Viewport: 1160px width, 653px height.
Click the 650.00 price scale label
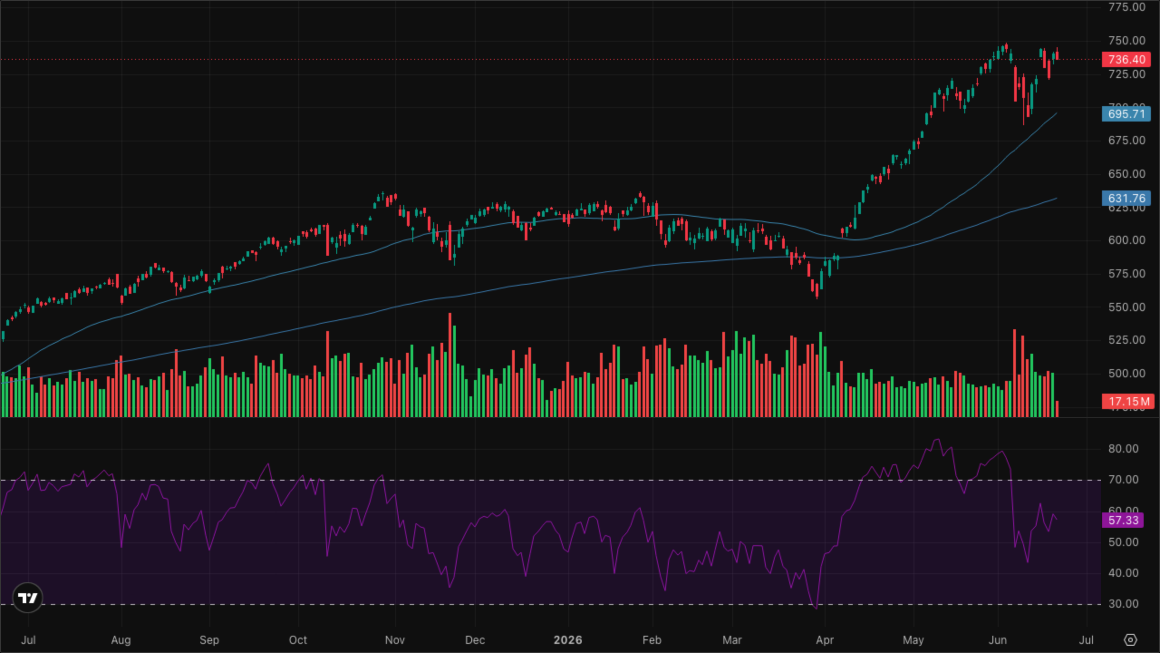(x=1126, y=174)
